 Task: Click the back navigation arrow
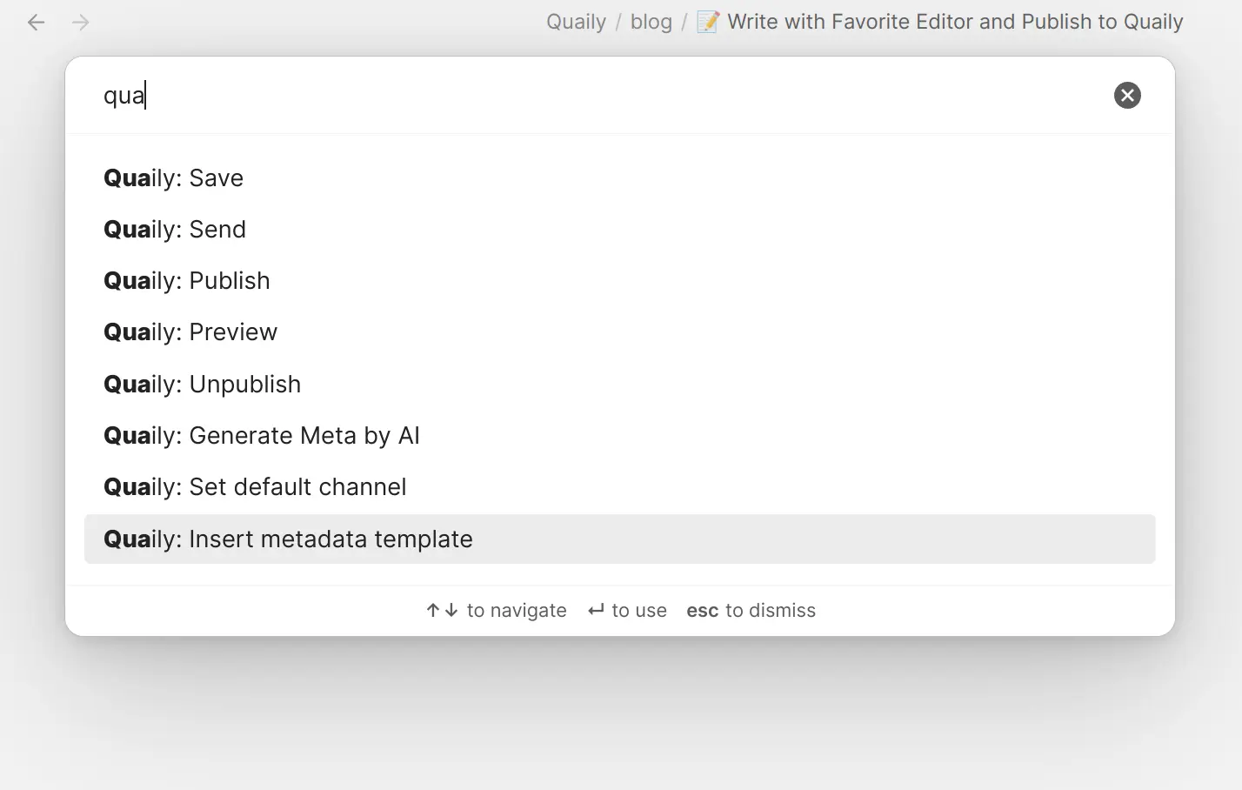click(36, 22)
